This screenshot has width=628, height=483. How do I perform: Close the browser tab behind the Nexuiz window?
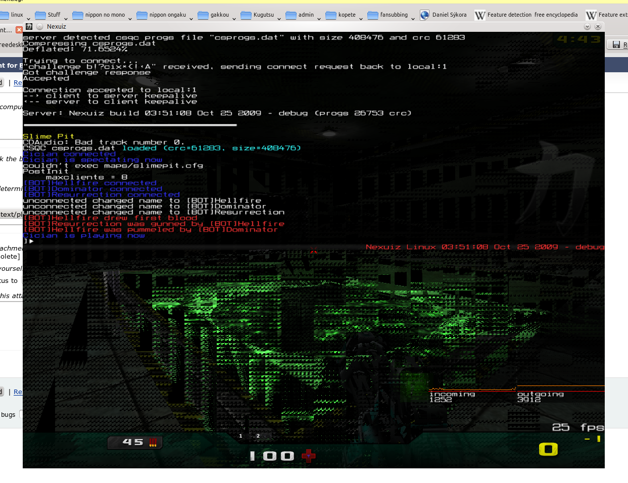coord(19,30)
